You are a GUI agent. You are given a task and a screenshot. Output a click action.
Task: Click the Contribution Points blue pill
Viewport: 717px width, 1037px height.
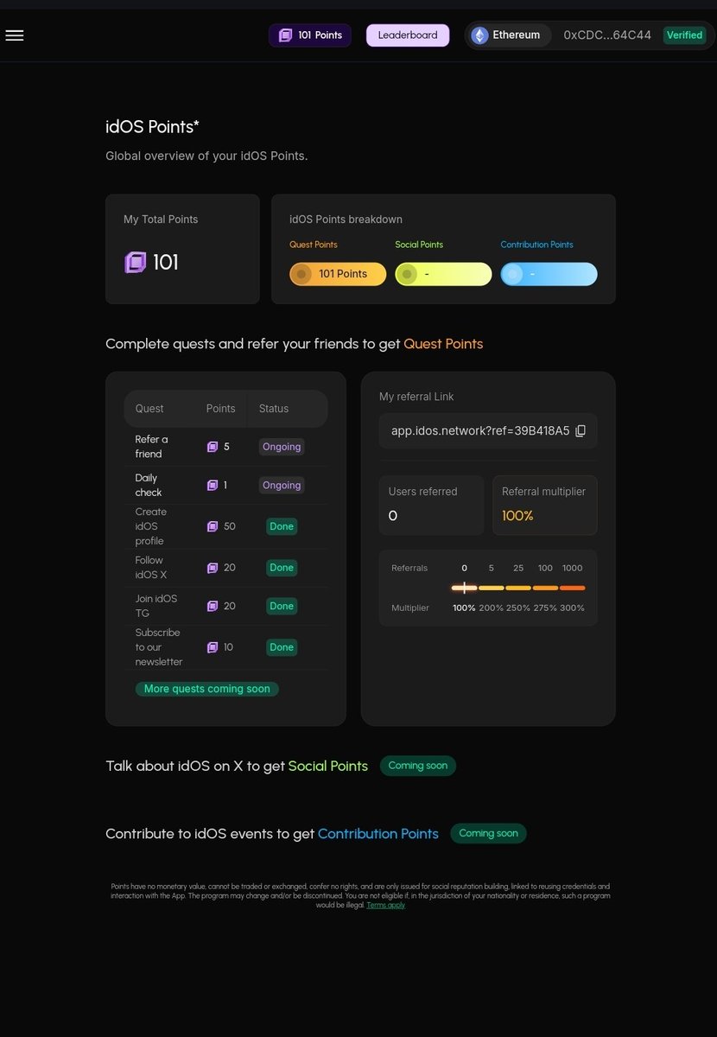tap(549, 274)
